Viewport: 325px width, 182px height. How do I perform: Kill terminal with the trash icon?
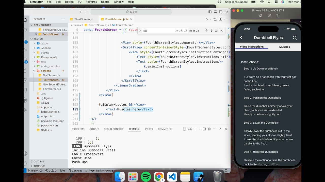coord(209,129)
